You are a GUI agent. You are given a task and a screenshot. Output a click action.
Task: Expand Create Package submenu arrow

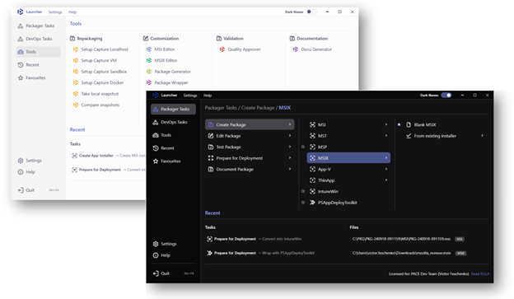(x=290, y=124)
